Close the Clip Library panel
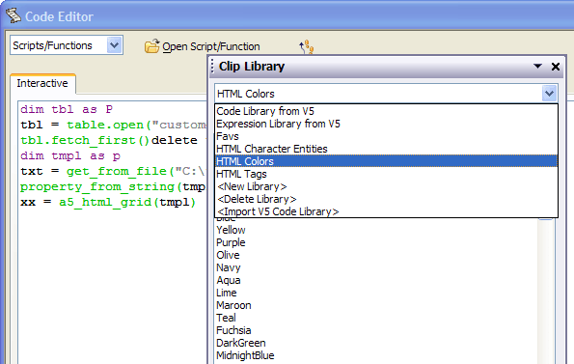The image size is (574, 364). (x=556, y=67)
